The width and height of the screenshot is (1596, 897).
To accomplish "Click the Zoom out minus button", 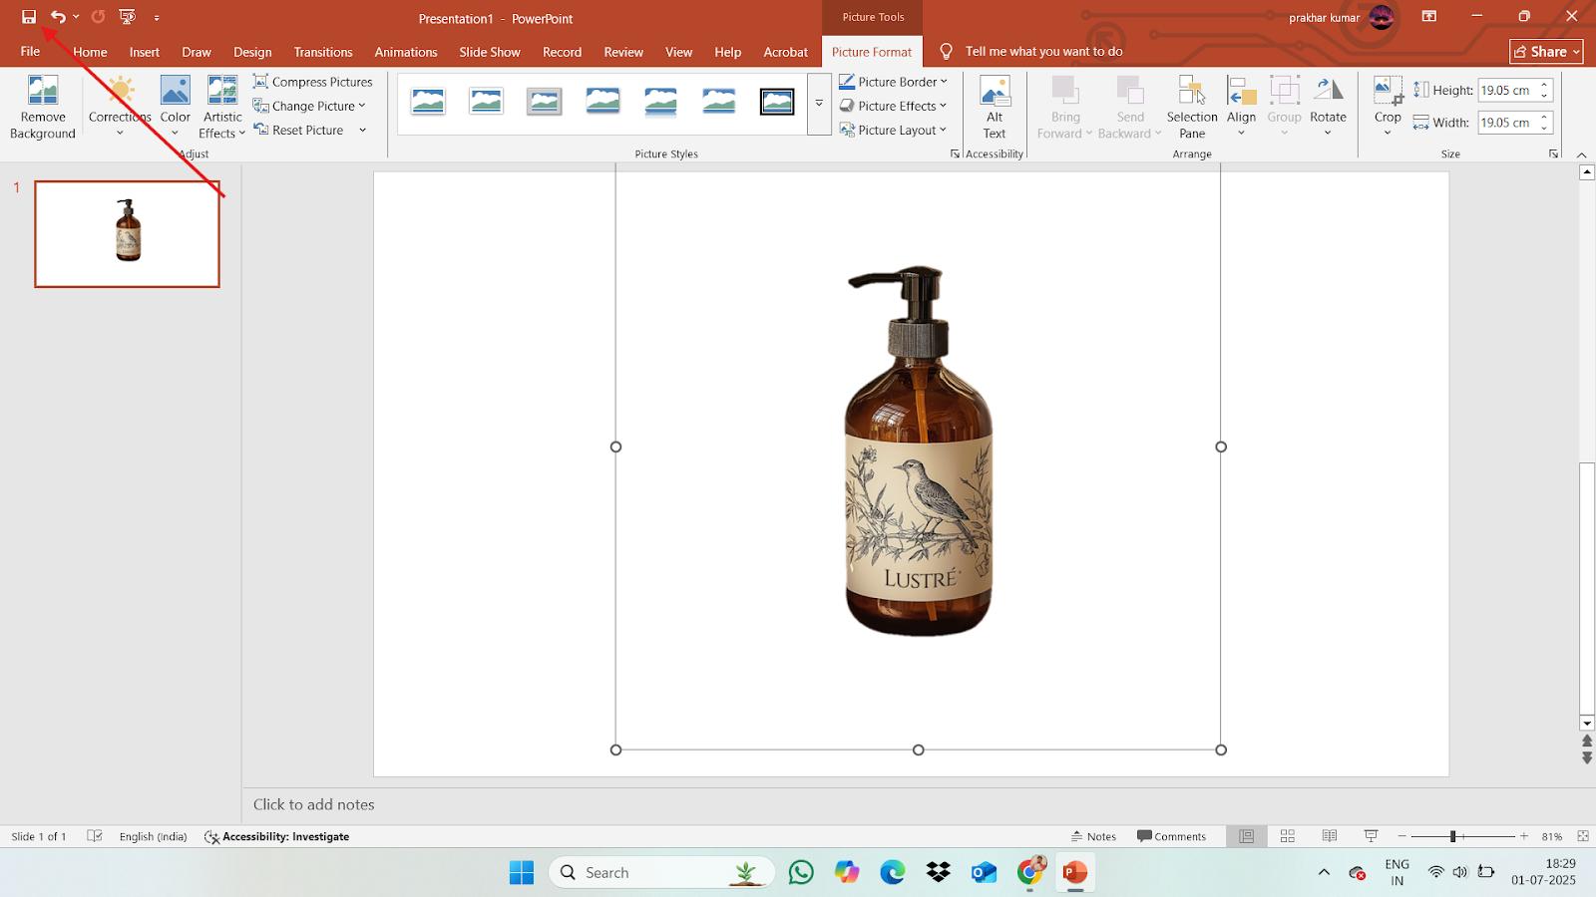I will (1401, 836).
